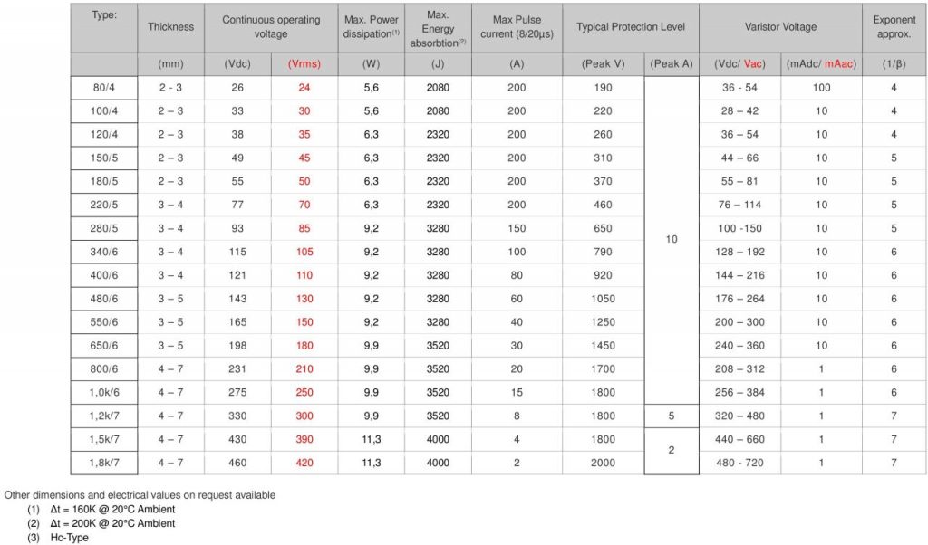Screen dimensions: 928x545
Task: Select the Typical Protection Level header
Action: coord(631,27)
